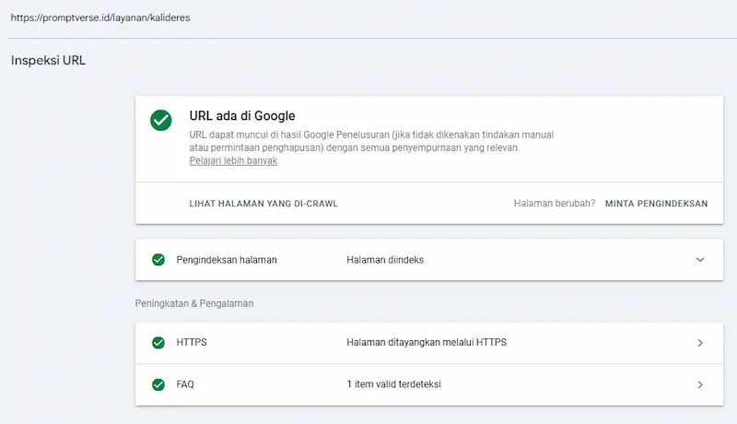Screen dimensions: 737x424
Task: Open FAQ details via right arrow
Action: [x=700, y=384]
